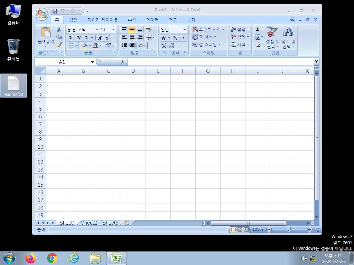
Task: Activate the format painter brush
Action: (x=59, y=45)
